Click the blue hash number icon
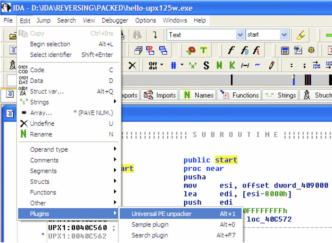 pos(174,66)
